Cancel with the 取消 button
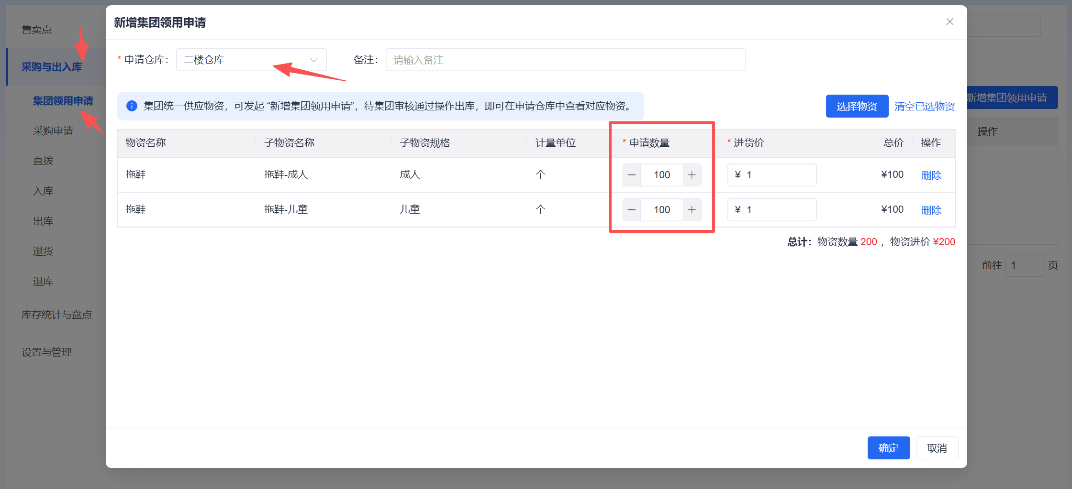Screen dimensions: 1072x489 pos(937,448)
